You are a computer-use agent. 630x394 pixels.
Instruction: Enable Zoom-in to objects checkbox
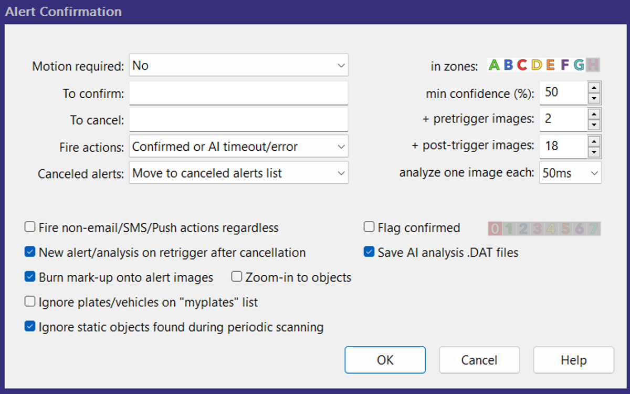click(237, 277)
